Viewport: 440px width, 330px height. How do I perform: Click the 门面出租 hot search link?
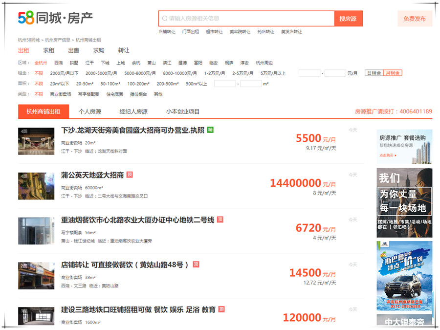click(191, 31)
